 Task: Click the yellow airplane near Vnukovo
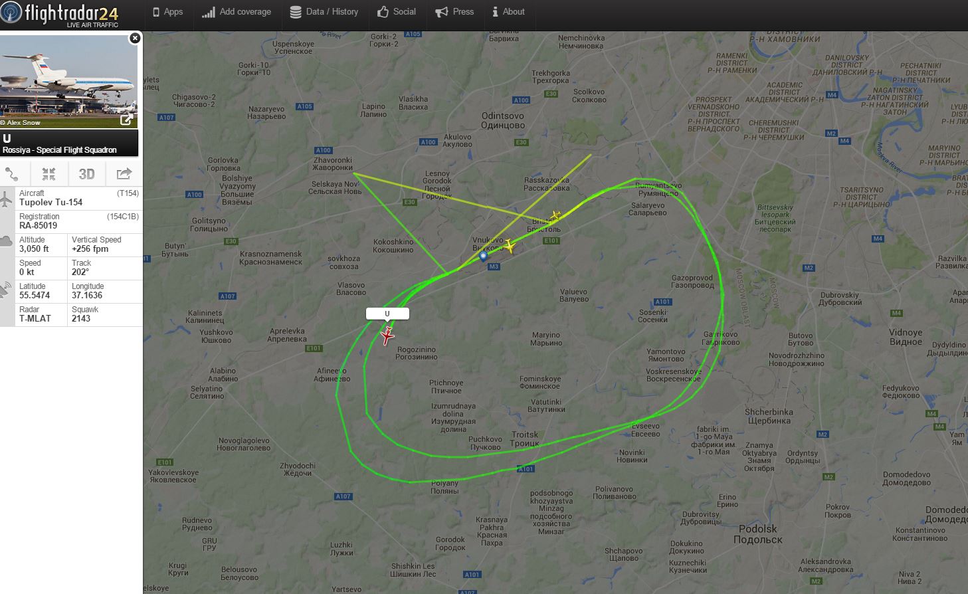click(510, 247)
